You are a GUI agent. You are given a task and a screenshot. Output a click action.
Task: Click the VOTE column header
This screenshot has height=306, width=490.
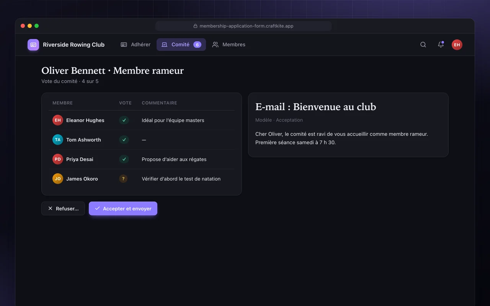(125, 103)
